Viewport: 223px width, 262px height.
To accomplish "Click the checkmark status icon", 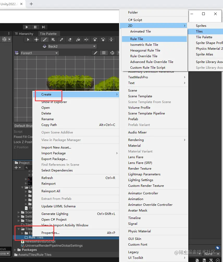I will coord(218,260).
